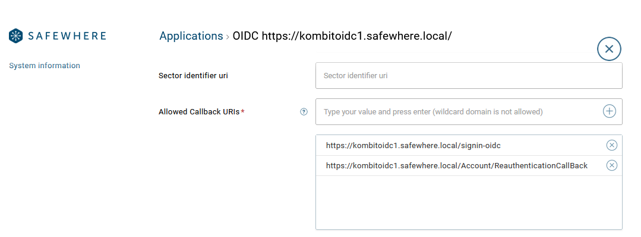Click the Sector identifier uri label
641x237 pixels.
(193, 75)
